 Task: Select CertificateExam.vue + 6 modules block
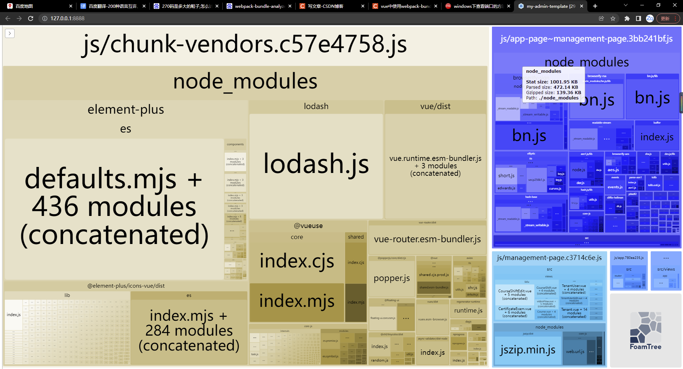coord(514,313)
